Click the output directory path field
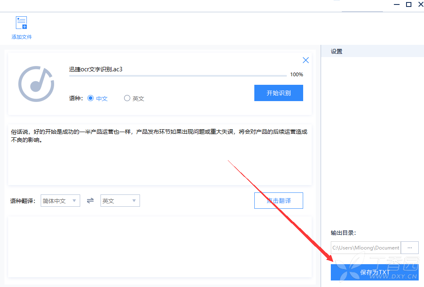 pos(365,248)
